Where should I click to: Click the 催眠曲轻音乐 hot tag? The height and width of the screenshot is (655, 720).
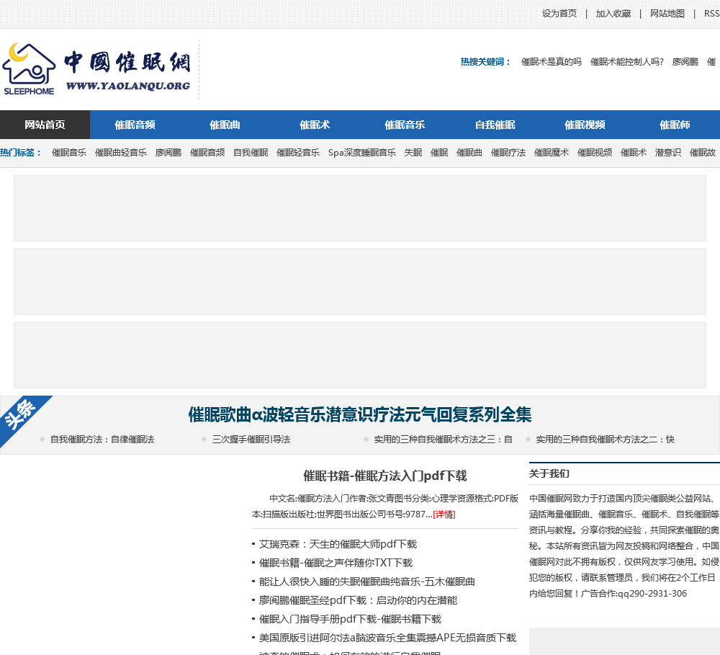click(121, 153)
